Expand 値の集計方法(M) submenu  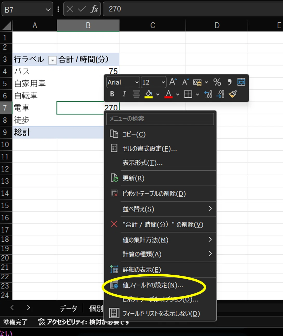(160, 240)
